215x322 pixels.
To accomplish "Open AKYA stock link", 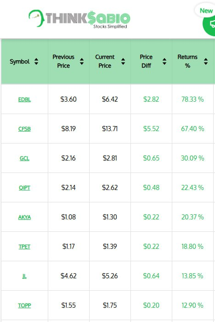I will coord(24,217).
